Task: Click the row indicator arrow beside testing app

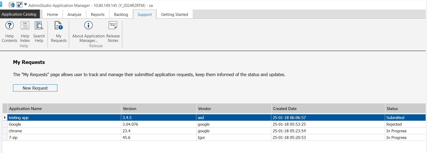Action: tap(5, 117)
